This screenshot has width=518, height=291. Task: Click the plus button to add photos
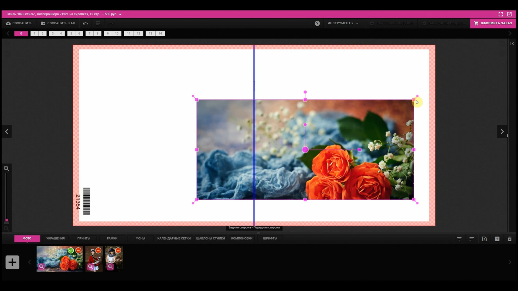(12, 262)
